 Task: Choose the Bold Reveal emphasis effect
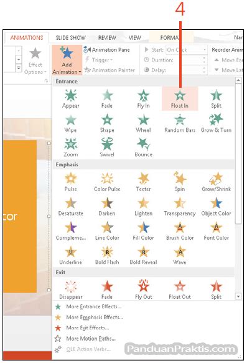pyautogui.click(x=143, y=255)
